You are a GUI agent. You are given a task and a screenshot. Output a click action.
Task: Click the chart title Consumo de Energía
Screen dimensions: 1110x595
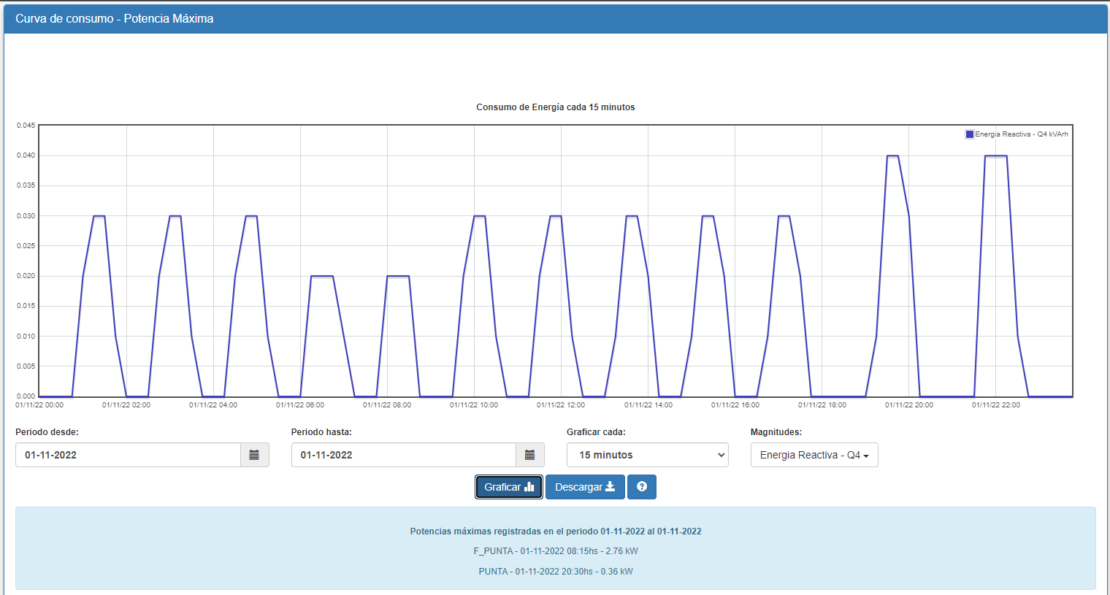(556, 107)
